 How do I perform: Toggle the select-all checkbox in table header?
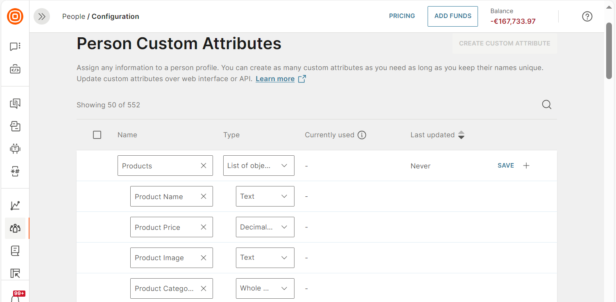(x=97, y=135)
